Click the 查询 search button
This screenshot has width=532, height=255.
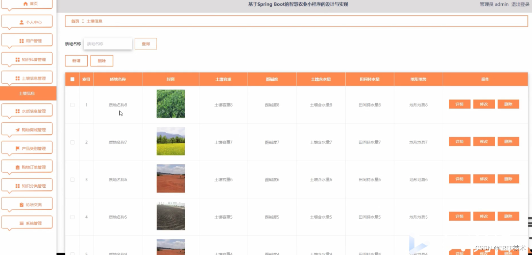tap(146, 44)
